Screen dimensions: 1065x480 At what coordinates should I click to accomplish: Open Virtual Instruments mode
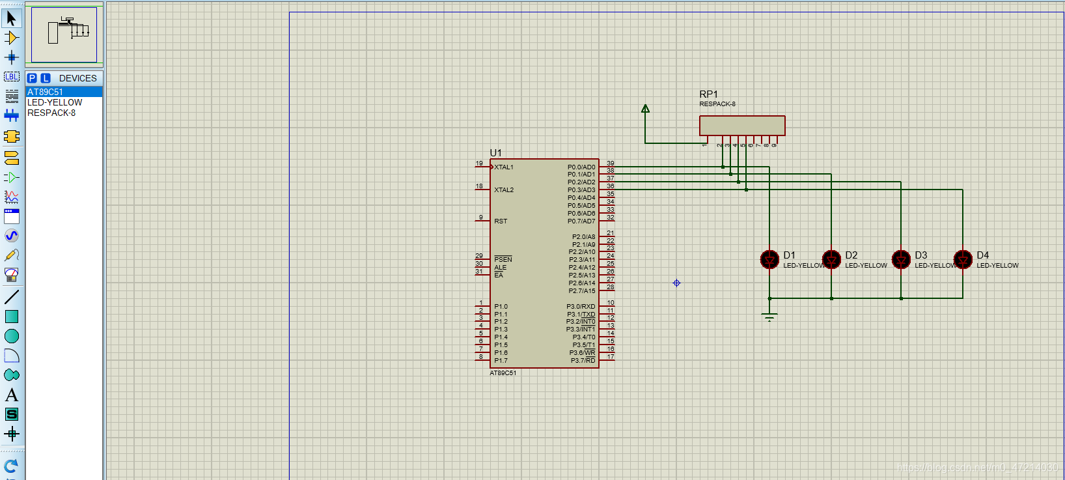(x=11, y=275)
